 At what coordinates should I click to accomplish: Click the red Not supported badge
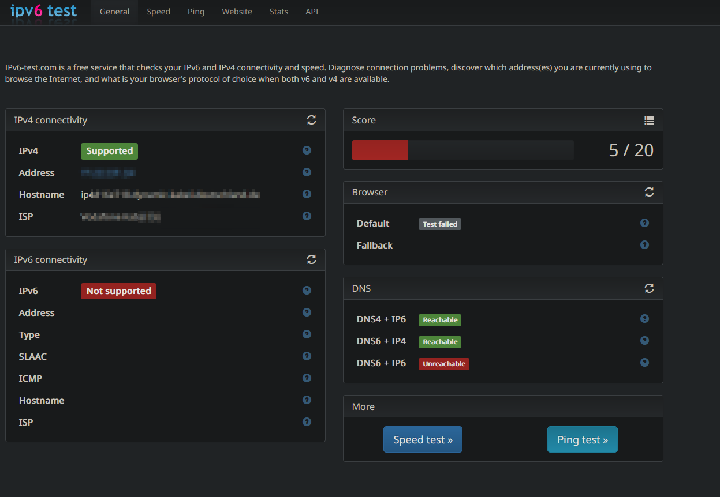coord(118,291)
